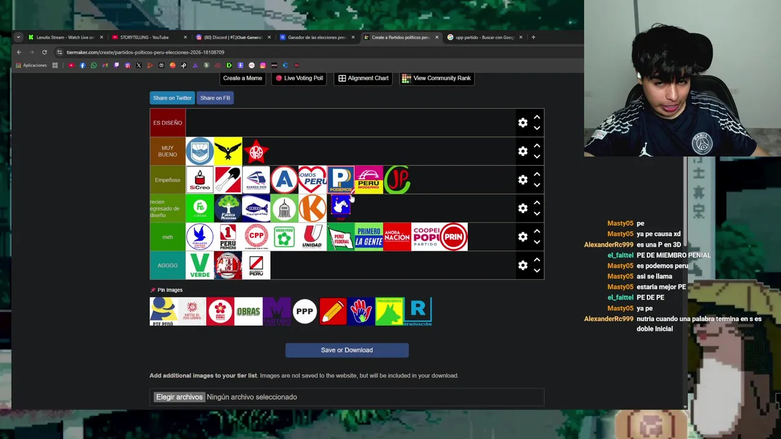781x439 pixels.
Task: Open the Instagram bookmark icon
Action: coord(262,65)
